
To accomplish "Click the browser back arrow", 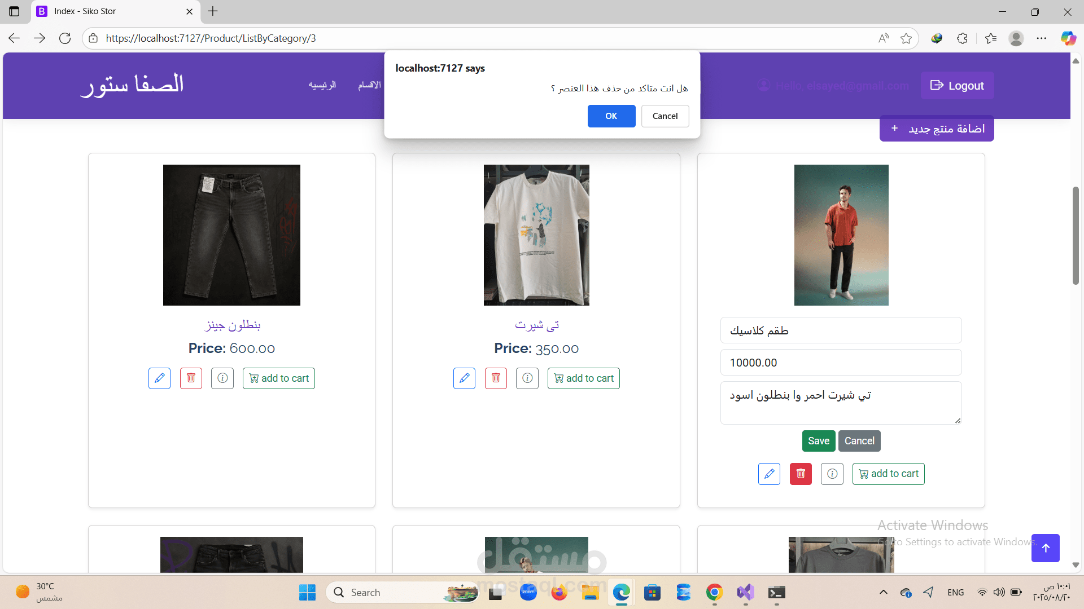I will (x=14, y=38).
